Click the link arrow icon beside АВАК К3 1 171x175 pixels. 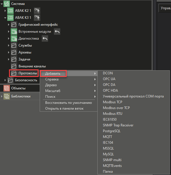[x=37, y=18]
